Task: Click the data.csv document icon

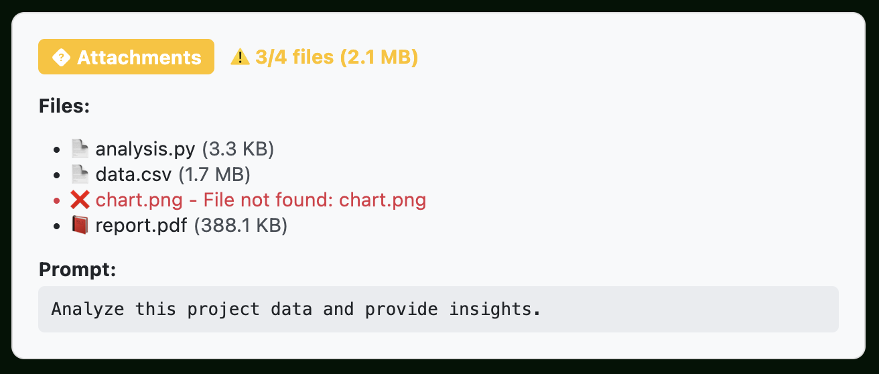Action: pyautogui.click(x=80, y=174)
